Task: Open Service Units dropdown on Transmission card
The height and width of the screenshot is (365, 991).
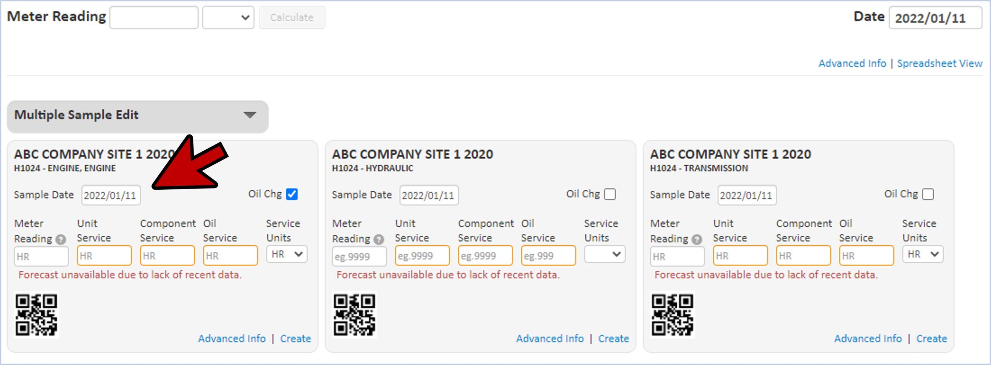Action: click(x=923, y=254)
